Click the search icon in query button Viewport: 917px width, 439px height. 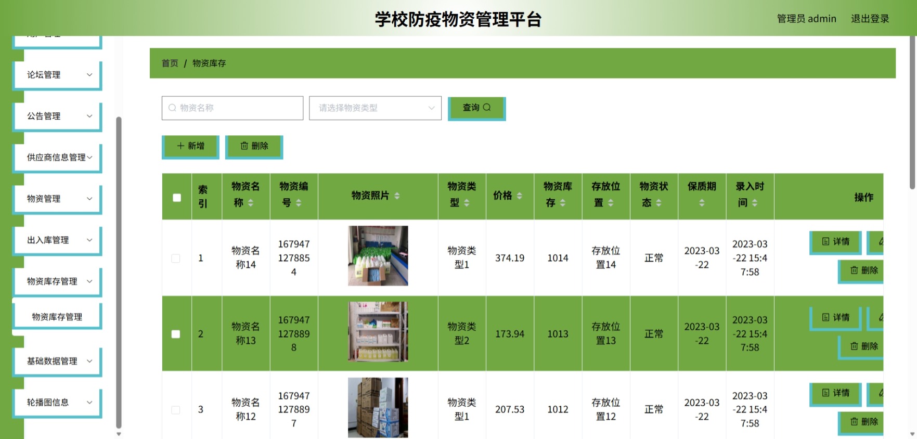click(x=487, y=107)
